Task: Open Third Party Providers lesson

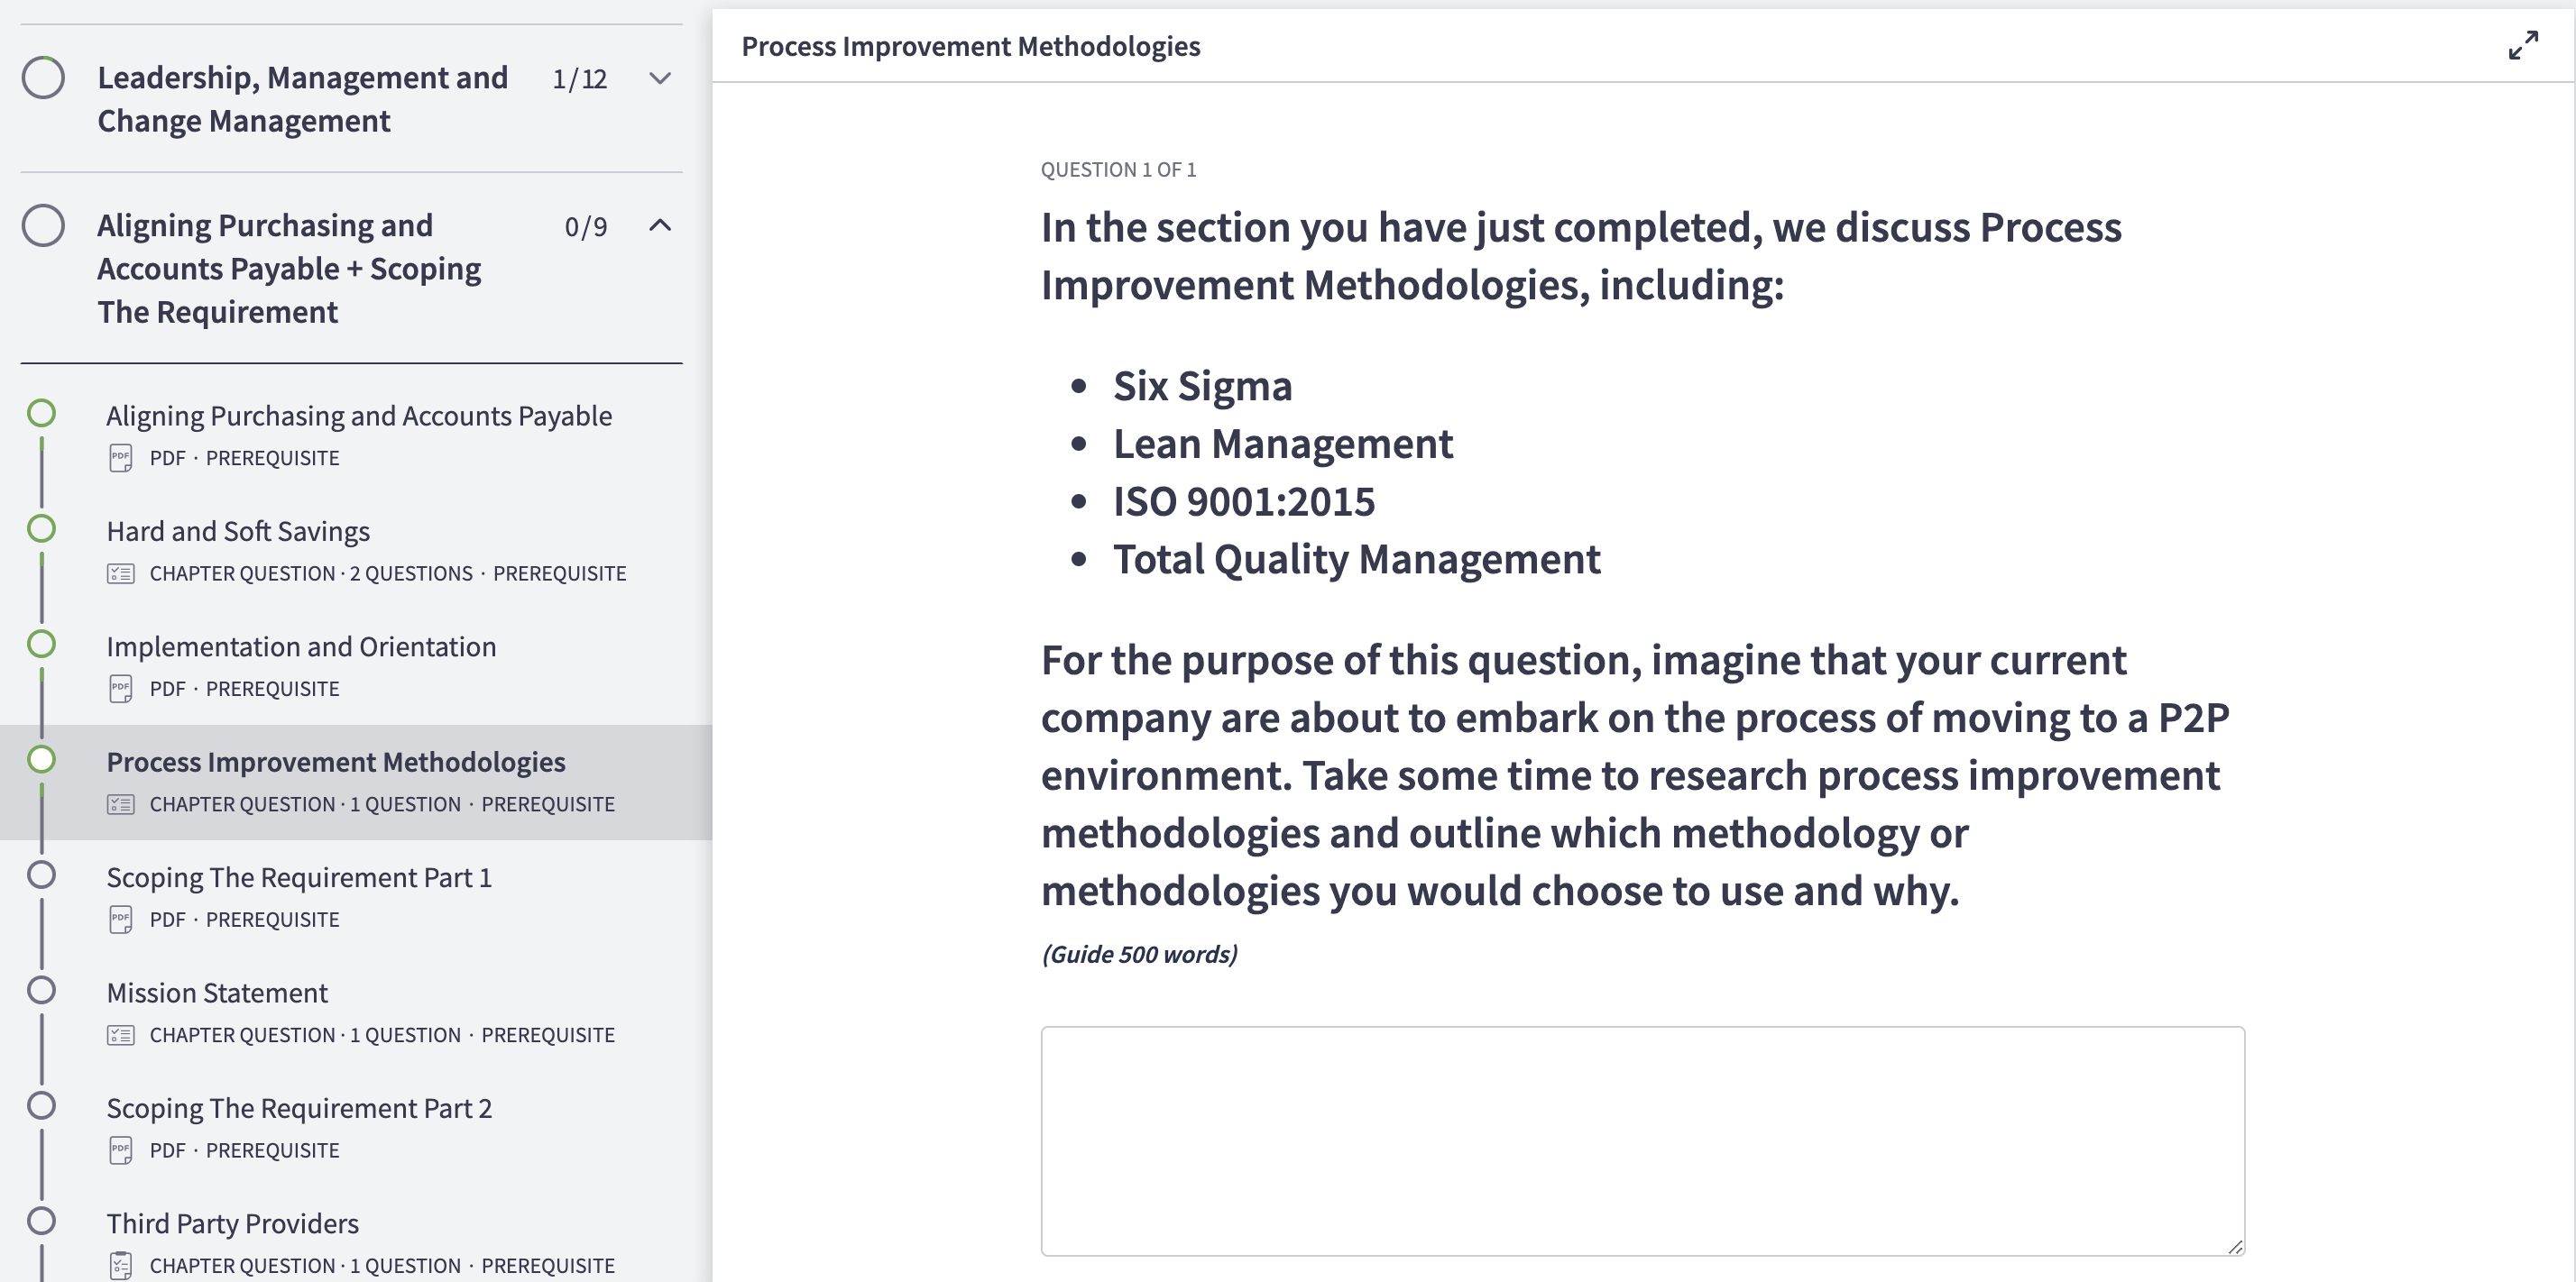Action: point(232,1223)
